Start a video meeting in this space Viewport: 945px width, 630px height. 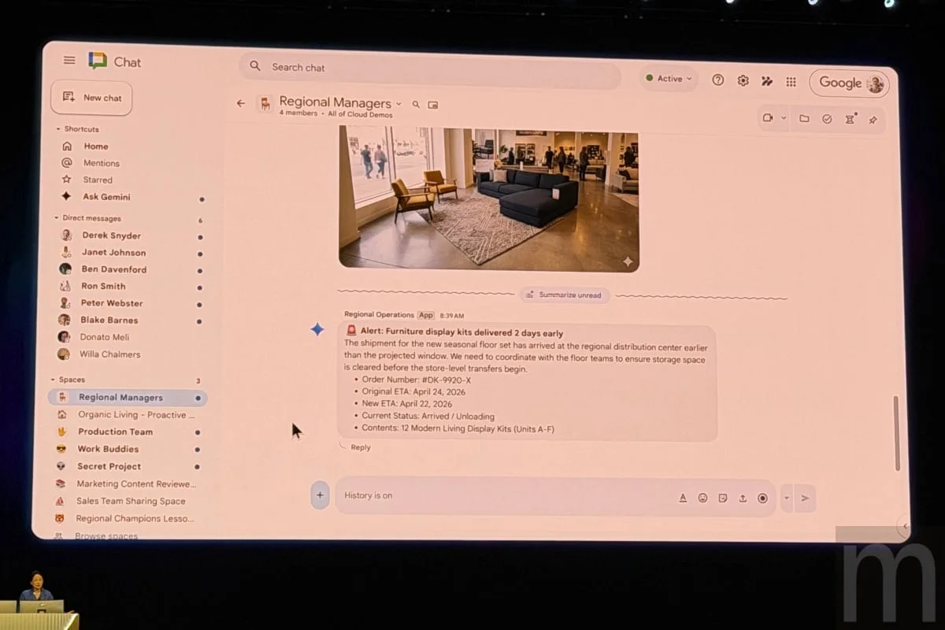pos(767,118)
